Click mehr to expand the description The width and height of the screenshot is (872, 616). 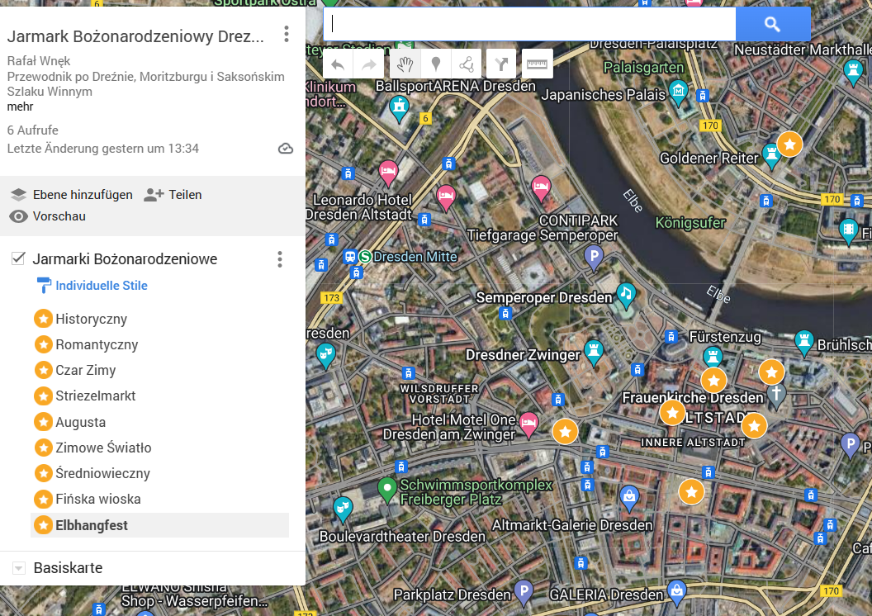pyautogui.click(x=20, y=107)
